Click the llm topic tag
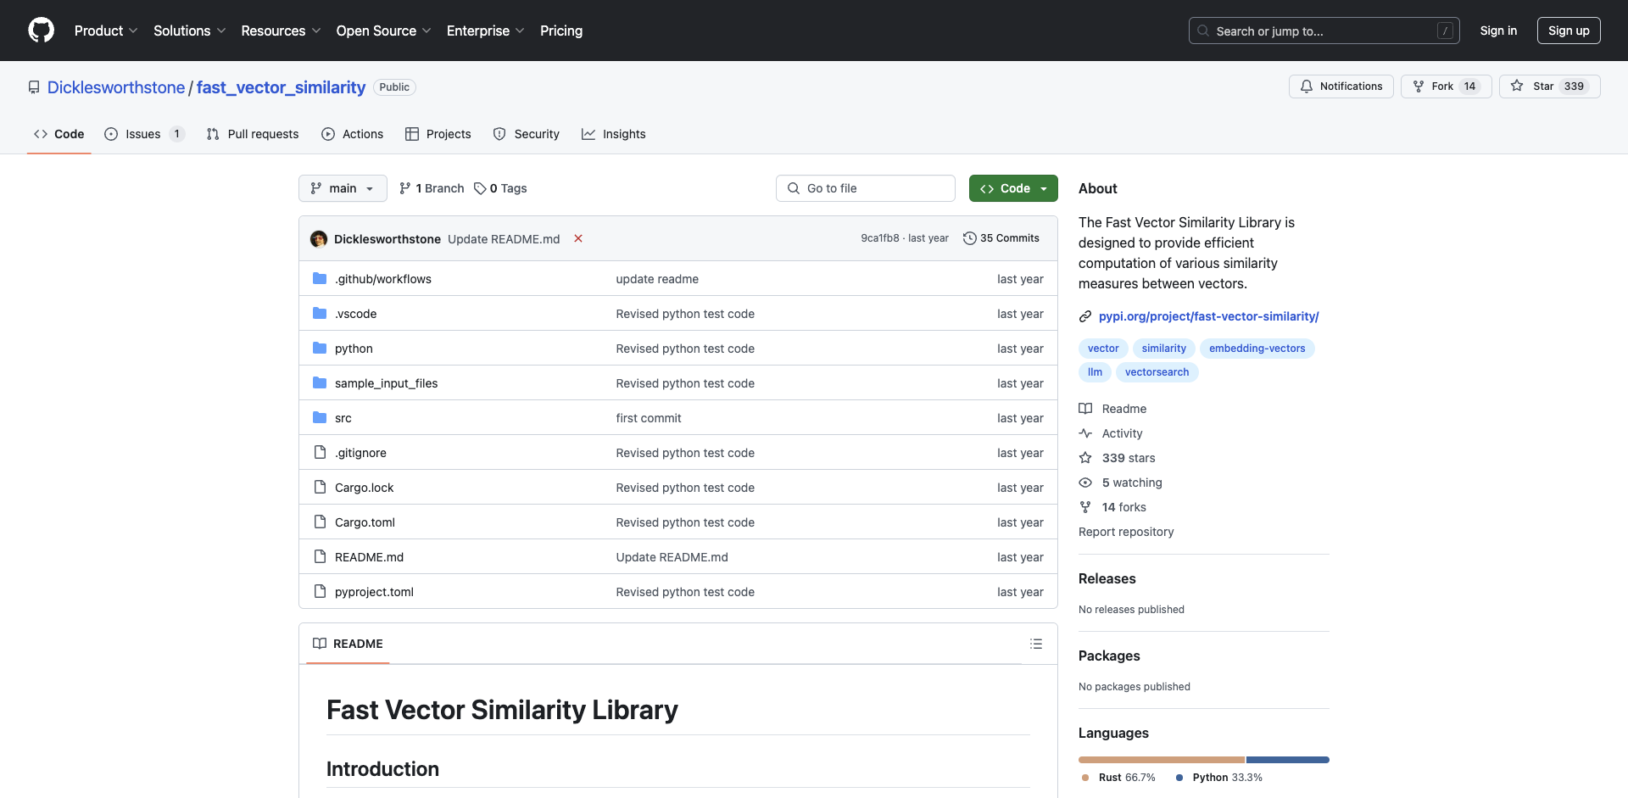The width and height of the screenshot is (1628, 798). [x=1096, y=372]
